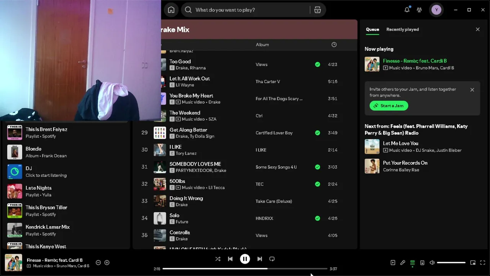Open This Is Kanye West playlist
Image resolution: width=490 pixels, height=276 pixels.
click(67, 246)
